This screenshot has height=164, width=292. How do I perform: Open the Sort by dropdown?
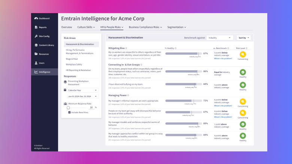(244, 38)
